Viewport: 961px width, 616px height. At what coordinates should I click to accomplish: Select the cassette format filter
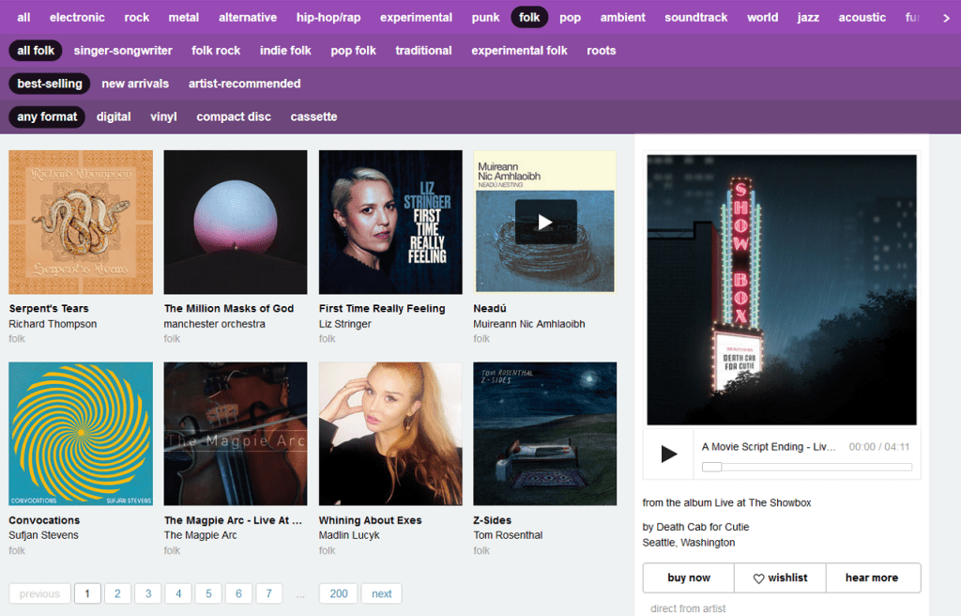point(313,116)
